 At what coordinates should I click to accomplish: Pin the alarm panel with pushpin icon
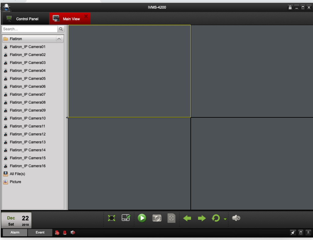tap(293, 232)
